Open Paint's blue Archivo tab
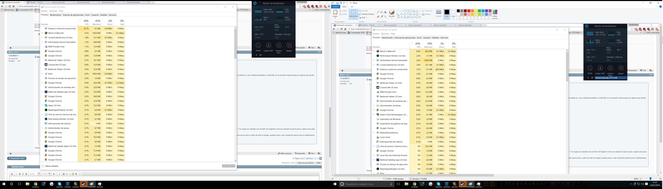The height and width of the screenshot is (189, 663). point(336,7)
